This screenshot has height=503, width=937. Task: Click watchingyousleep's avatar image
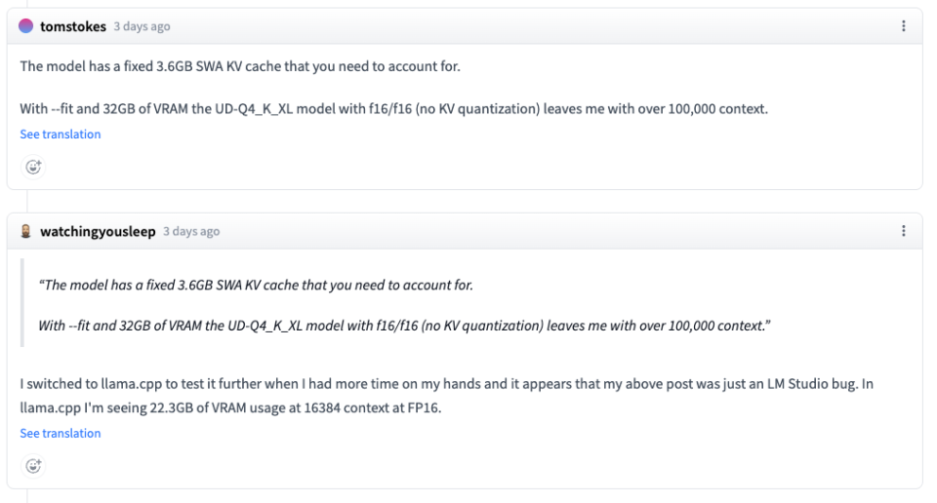[26, 231]
